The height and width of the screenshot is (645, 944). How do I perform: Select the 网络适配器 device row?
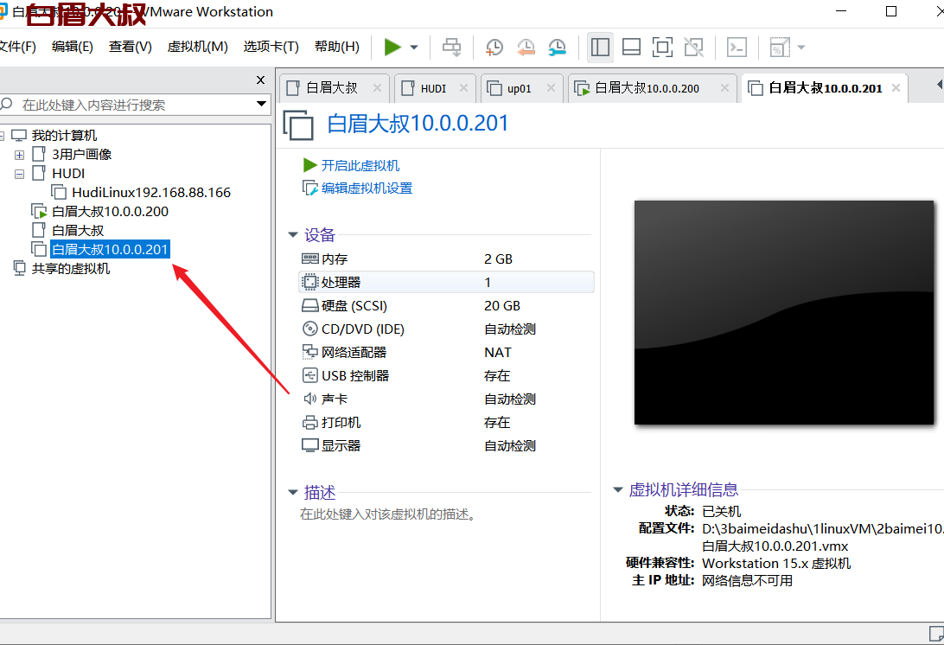click(x=446, y=352)
